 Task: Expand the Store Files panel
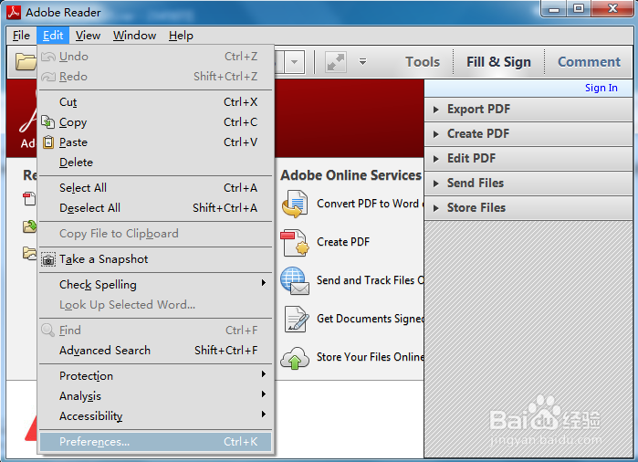click(x=528, y=207)
